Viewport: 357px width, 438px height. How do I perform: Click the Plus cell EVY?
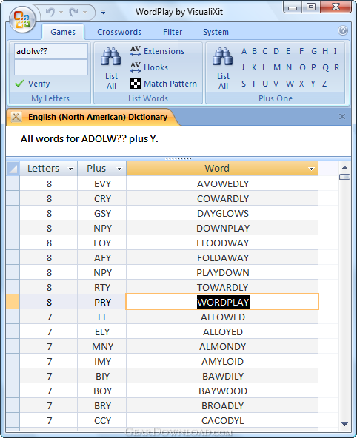102,183
